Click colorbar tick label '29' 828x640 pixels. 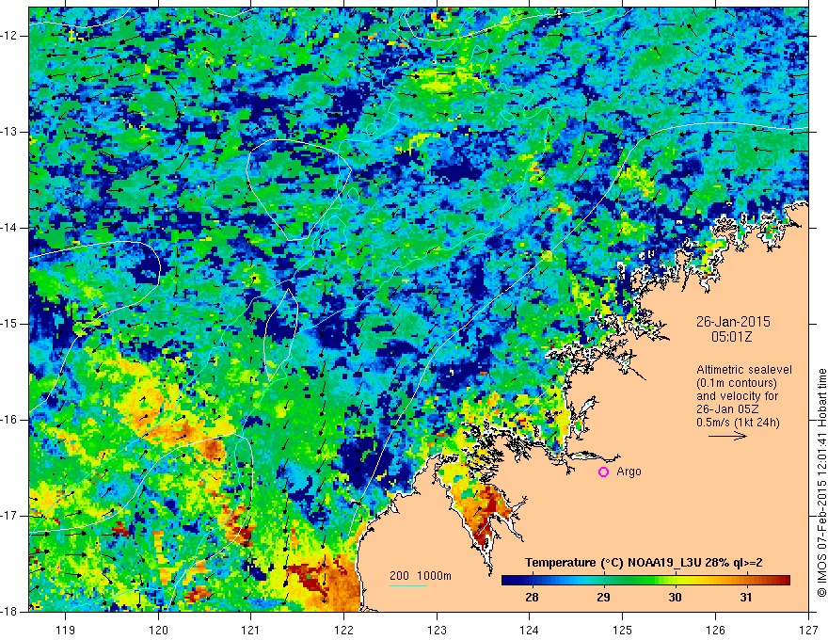pos(603,598)
